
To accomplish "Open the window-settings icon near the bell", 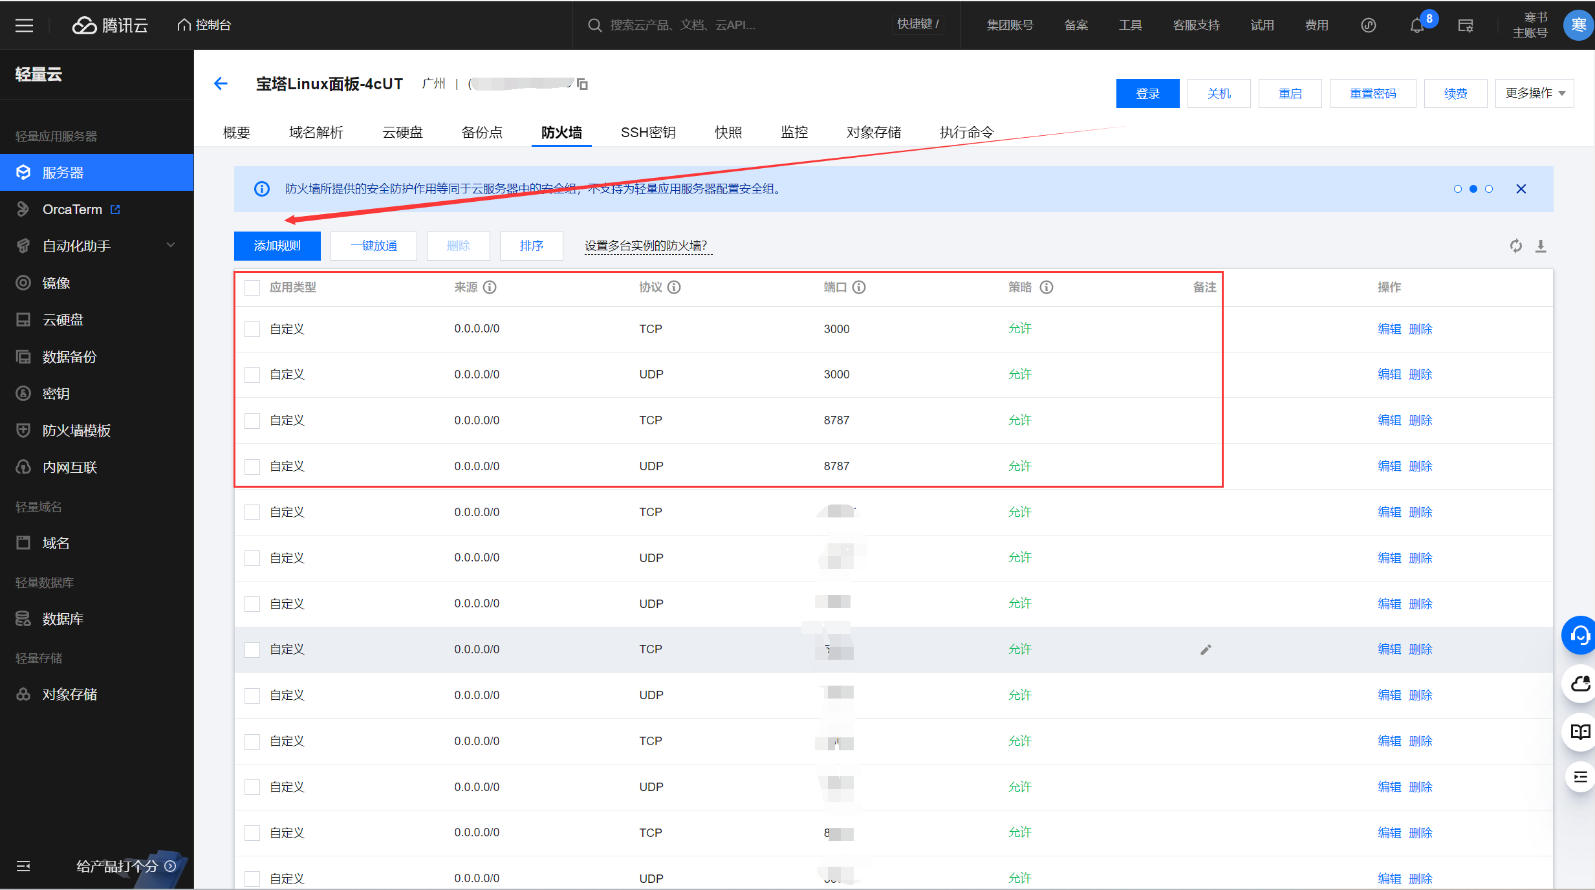I will (x=1466, y=26).
